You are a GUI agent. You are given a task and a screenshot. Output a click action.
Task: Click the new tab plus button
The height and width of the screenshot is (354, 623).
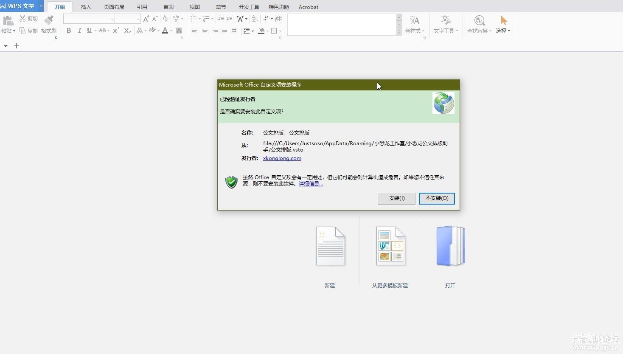[x=17, y=46]
